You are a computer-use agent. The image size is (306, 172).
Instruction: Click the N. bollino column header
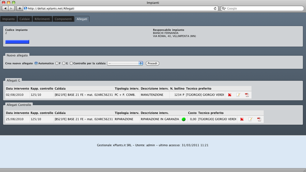pos(177,88)
